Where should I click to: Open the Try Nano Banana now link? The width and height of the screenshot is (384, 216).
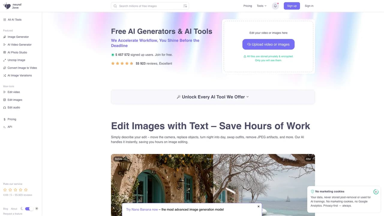[x=142, y=209]
